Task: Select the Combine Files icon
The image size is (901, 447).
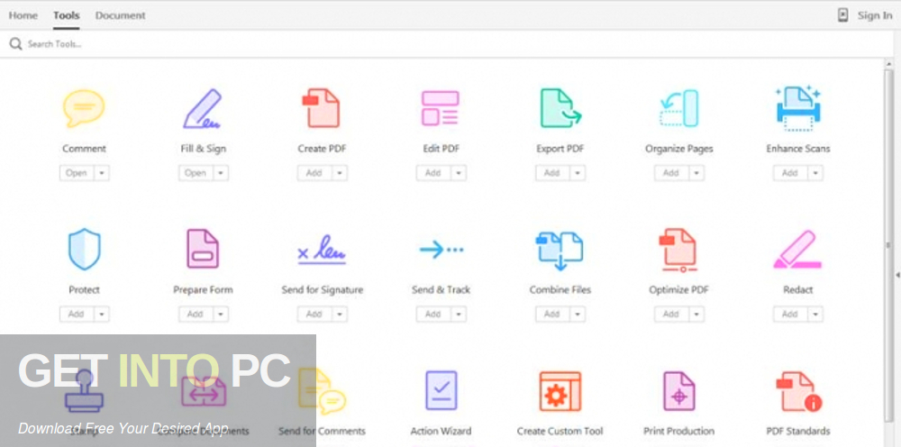Action: coord(560,250)
